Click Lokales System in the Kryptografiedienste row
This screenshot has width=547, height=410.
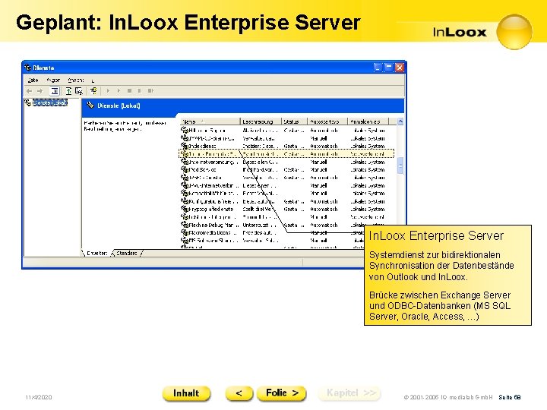click(368, 209)
